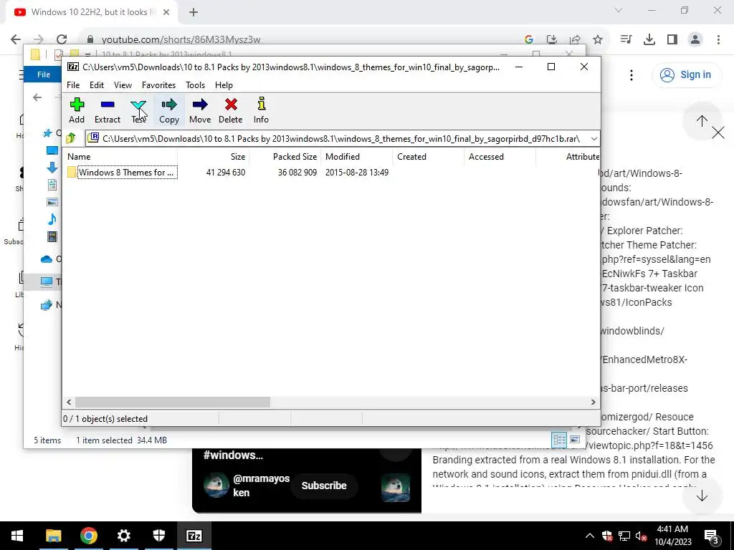Click the 7-Zip horizontal scrollbar thumb

pos(172,402)
